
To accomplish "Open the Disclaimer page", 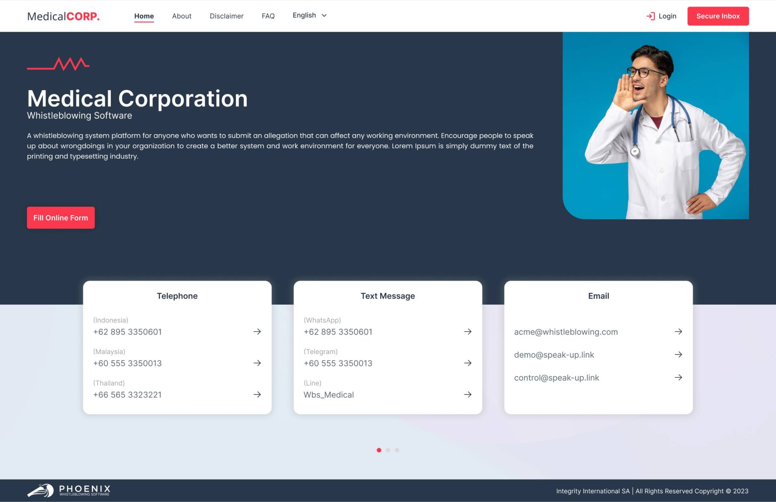I will [x=227, y=16].
